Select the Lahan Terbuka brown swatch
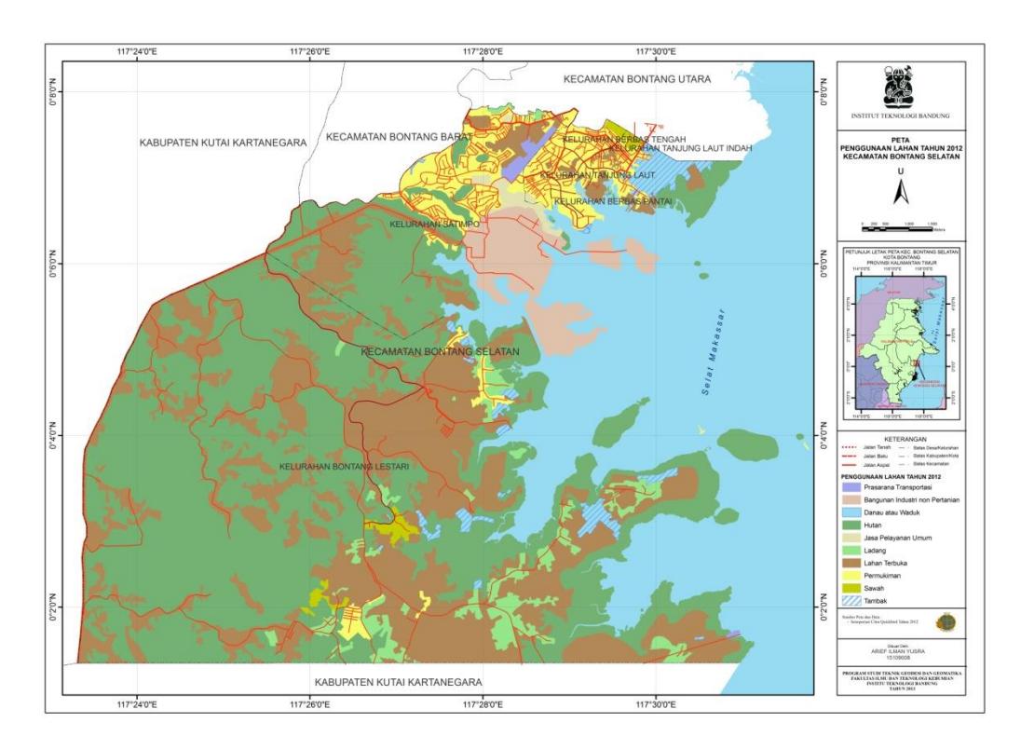This screenshot has width=1021, height=750. [x=851, y=563]
